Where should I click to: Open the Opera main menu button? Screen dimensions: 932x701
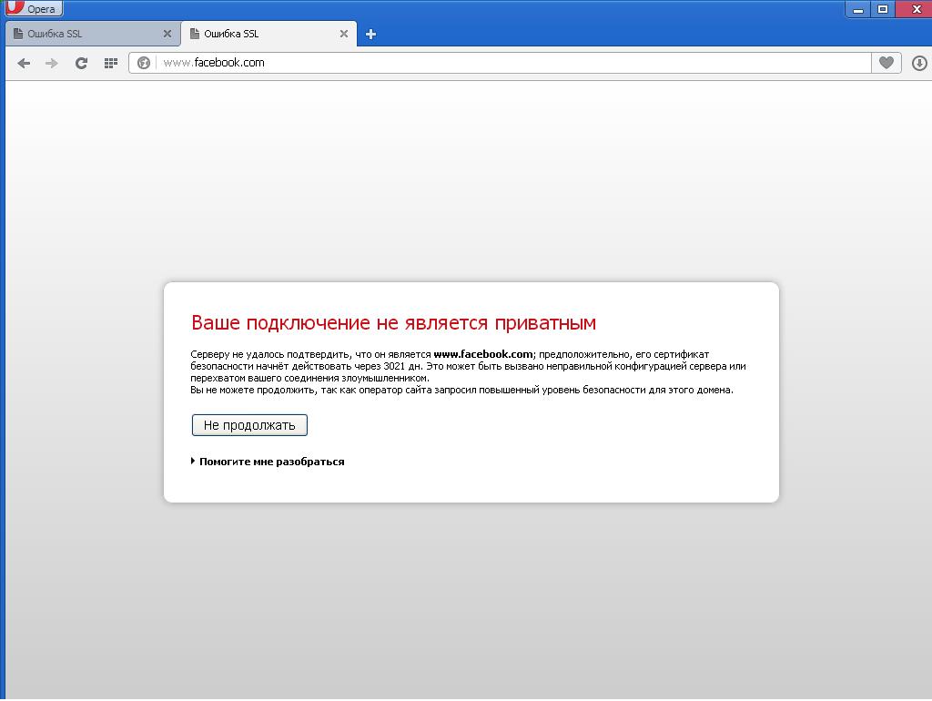(x=34, y=8)
